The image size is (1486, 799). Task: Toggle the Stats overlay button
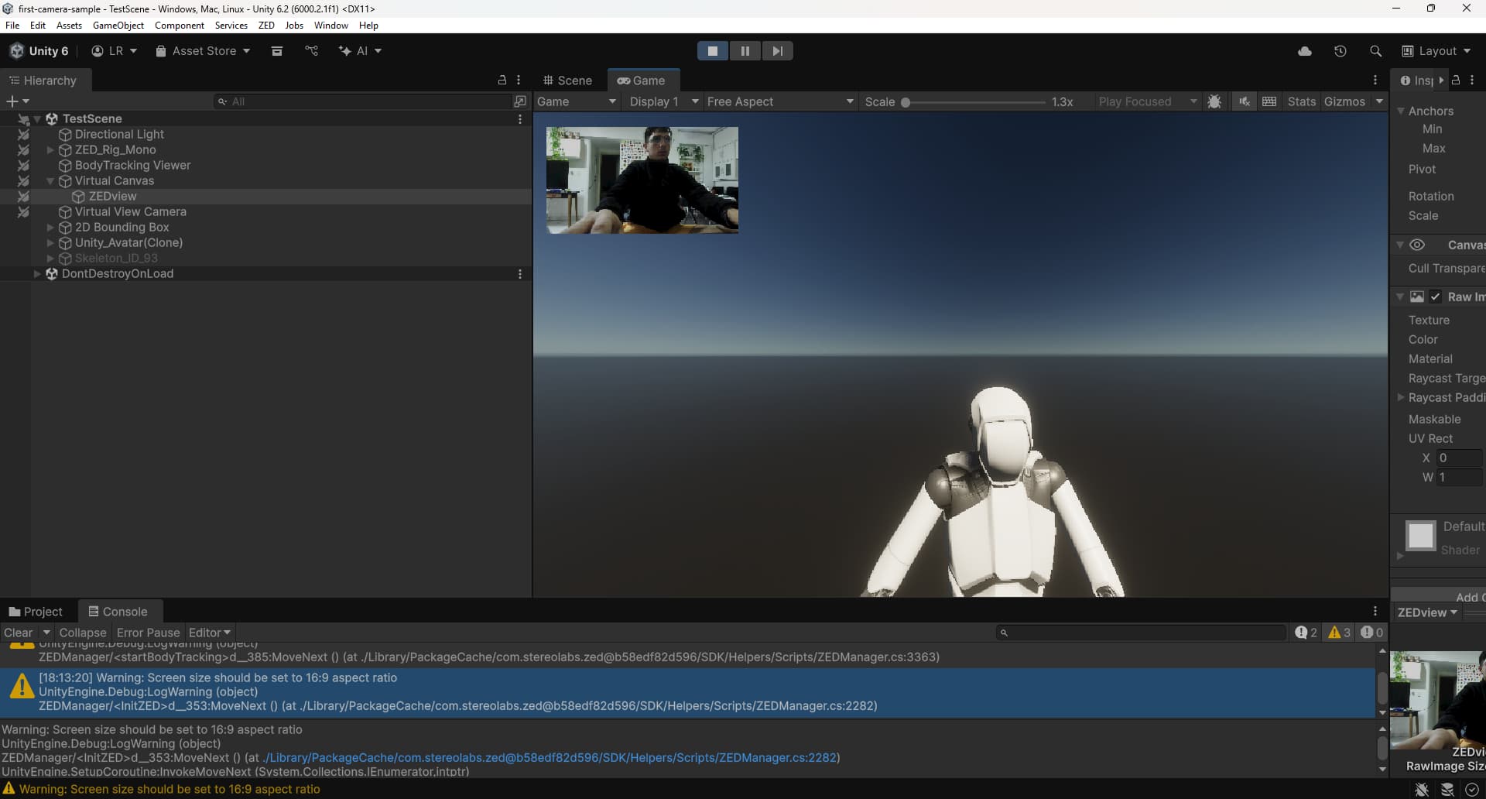click(1301, 101)
